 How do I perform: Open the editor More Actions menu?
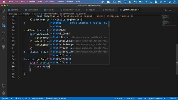click(x=174, y=10)
